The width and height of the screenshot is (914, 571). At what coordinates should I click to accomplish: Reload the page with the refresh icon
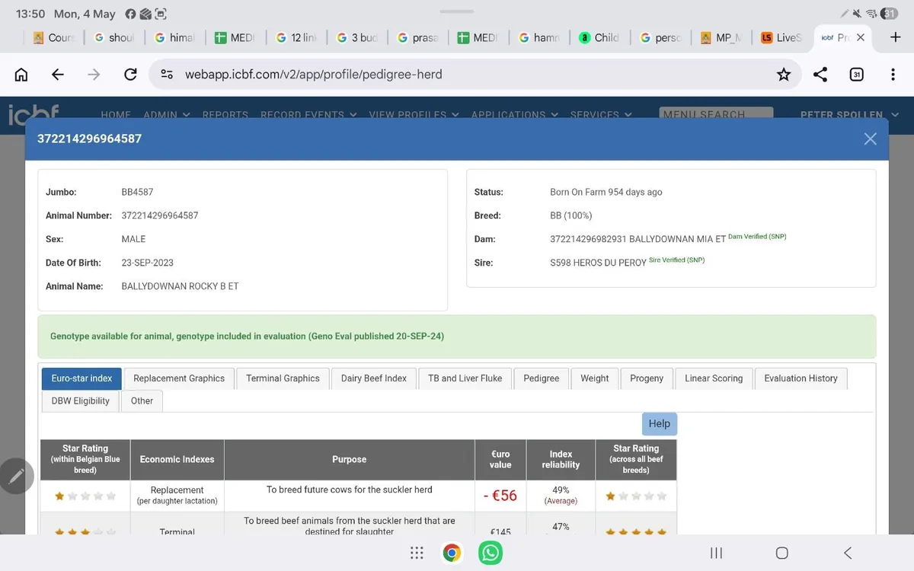click(x=130, y=74)
